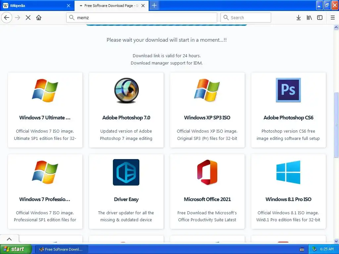Click the forward navigation arrow
The image size is (339, 254).
tap(18, 18)
